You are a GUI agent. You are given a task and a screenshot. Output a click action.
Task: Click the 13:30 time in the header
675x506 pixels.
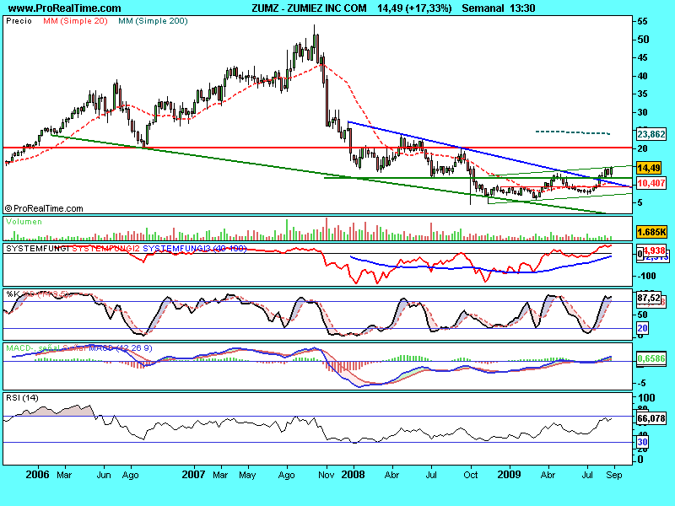pyautogui.click(x=522, y=8)
